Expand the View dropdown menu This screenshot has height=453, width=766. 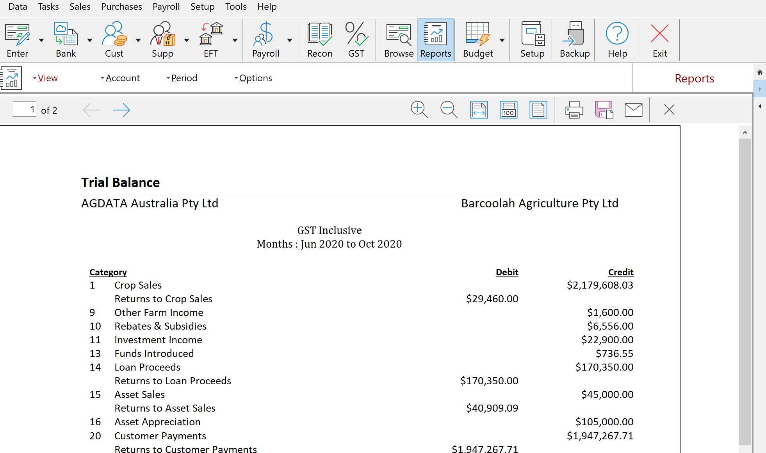48,78
